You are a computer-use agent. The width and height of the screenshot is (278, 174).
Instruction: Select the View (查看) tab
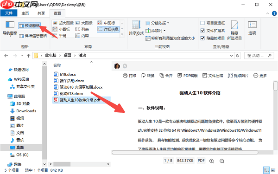pos(57,13)
